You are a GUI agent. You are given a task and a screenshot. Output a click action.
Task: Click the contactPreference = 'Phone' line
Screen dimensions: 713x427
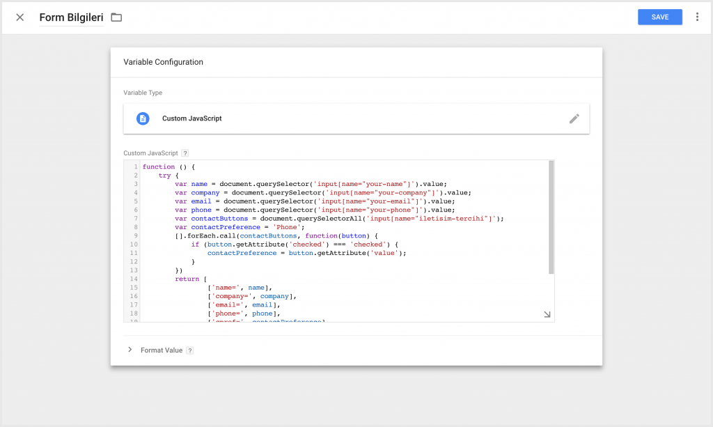pos(240,227)
